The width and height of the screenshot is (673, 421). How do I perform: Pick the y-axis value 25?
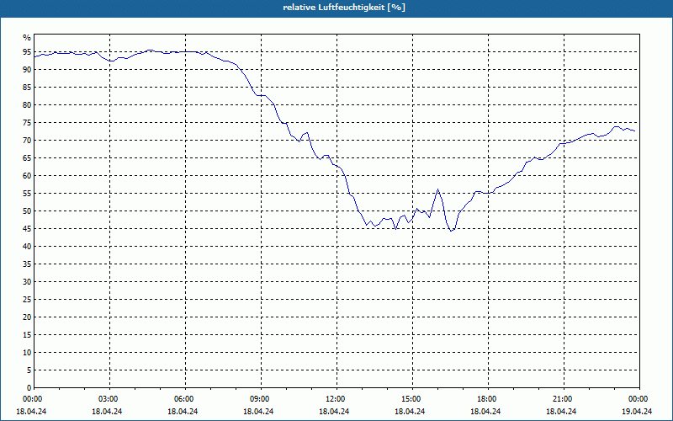click(27, 300)
